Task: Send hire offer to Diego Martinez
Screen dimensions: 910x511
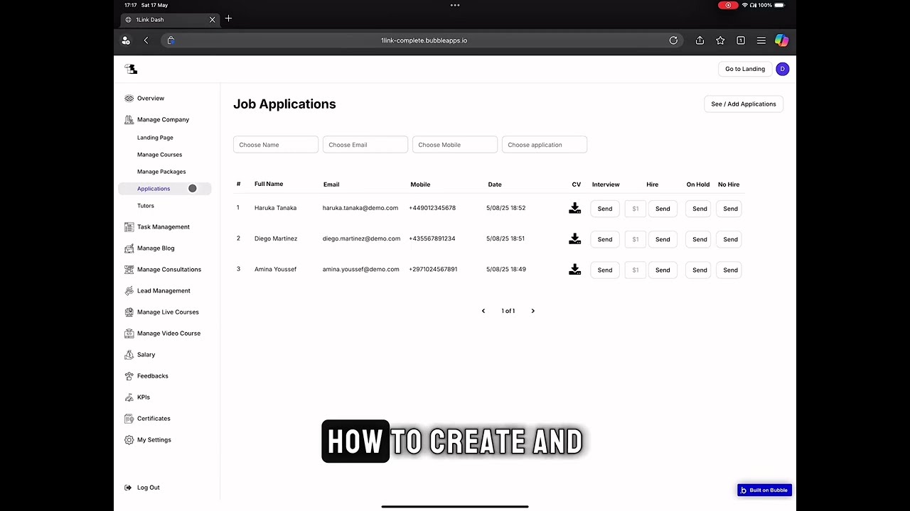Action: pos(663,239)
